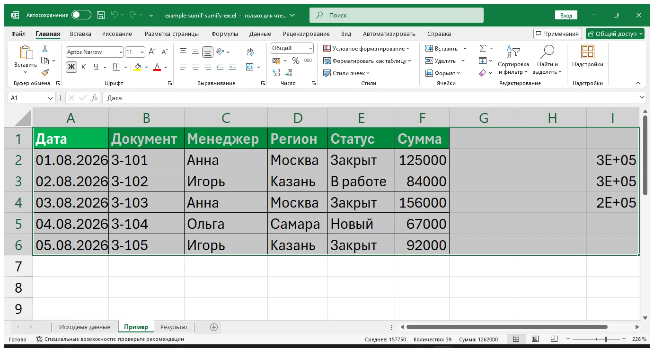Click the Clear eraser icon
Screen dimensions: 654x348
point(483,73)
